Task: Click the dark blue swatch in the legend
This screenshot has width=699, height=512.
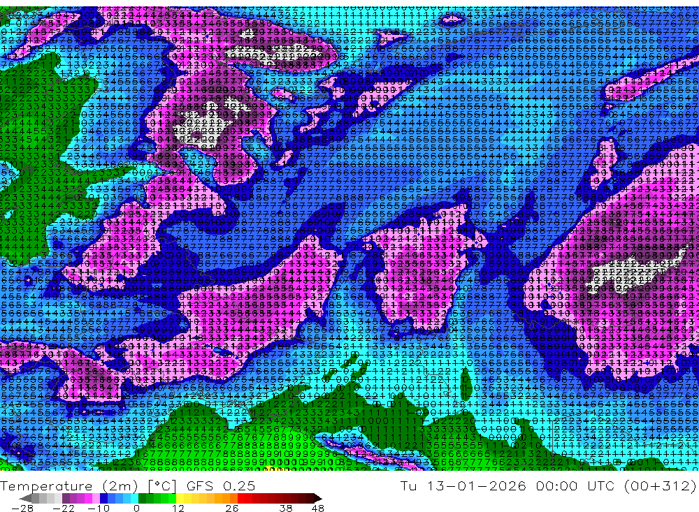Action: click(x=104, y=498)
